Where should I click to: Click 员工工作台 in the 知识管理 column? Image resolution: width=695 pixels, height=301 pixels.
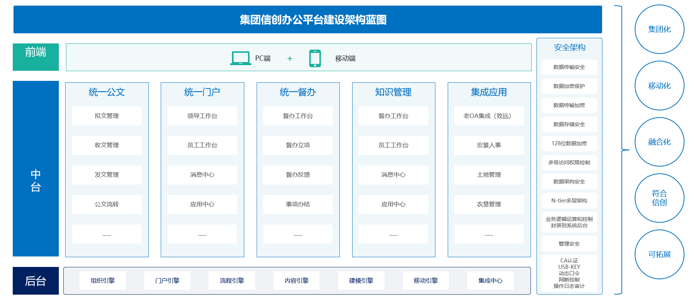pyautogui.click(x=393, y=145)
